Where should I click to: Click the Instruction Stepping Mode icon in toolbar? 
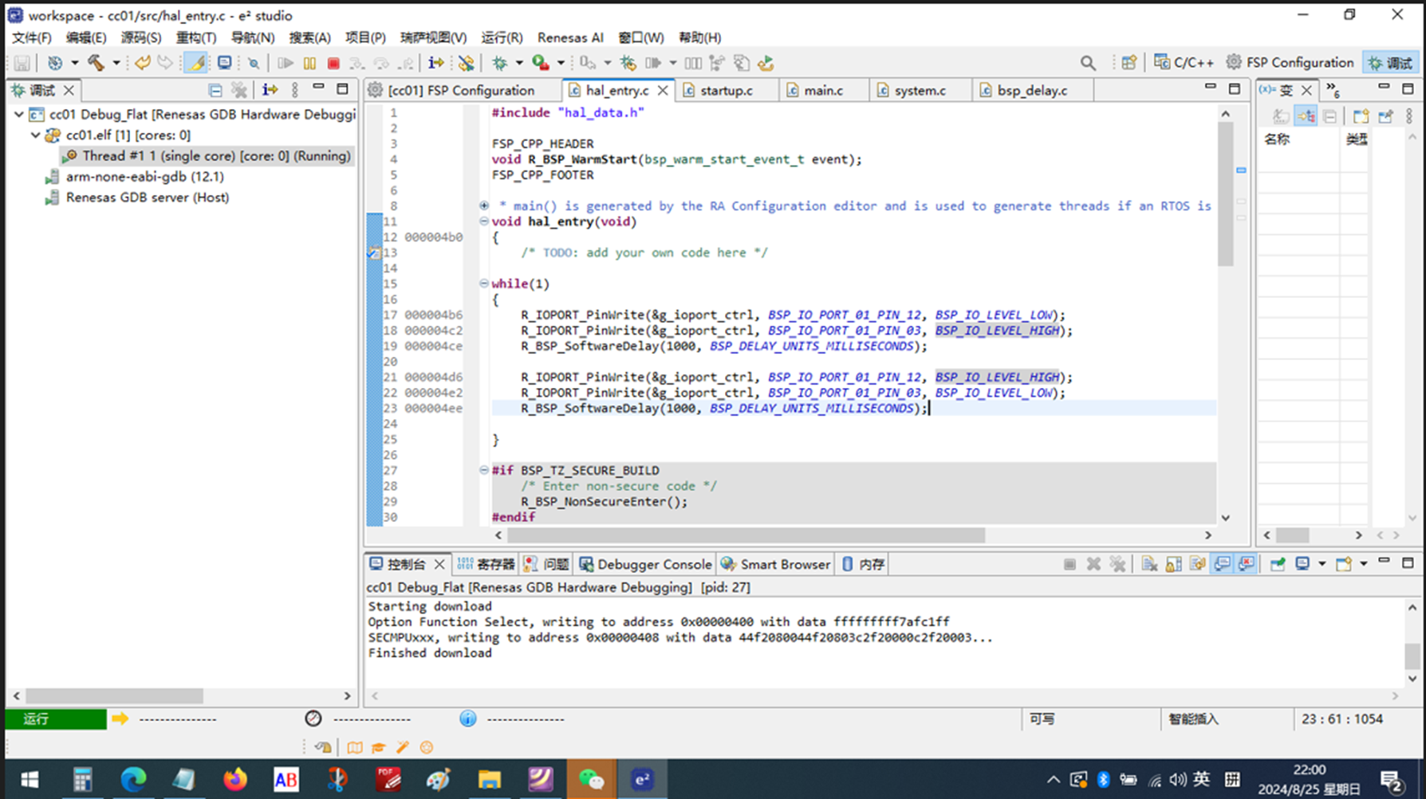(435, 63)
